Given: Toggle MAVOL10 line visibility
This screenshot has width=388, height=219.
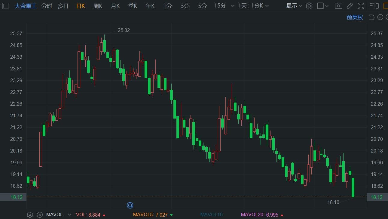Looking at the screenshot, I should [x=212, y=214].
